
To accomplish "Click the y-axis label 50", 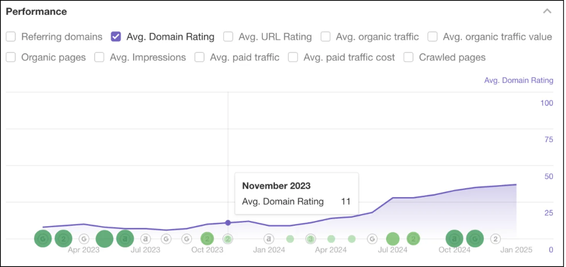I will tap(549, 177).
